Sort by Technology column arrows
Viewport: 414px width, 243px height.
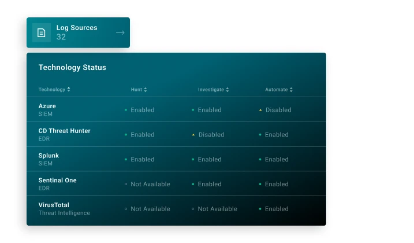[69, 90]
